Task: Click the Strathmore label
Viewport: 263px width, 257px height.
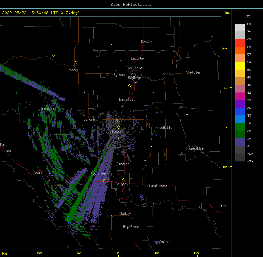Action: [x=157, y=186]
